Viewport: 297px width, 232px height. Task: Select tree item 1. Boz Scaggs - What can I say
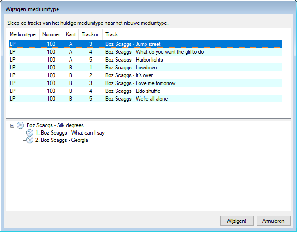click(x=70, y=133)
